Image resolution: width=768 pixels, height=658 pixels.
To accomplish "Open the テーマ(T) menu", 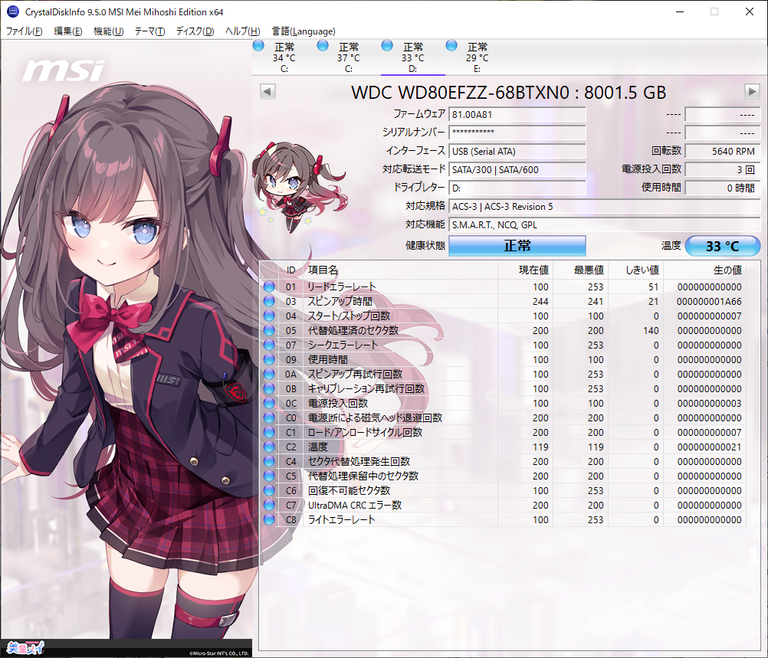I will click(150, 31).
